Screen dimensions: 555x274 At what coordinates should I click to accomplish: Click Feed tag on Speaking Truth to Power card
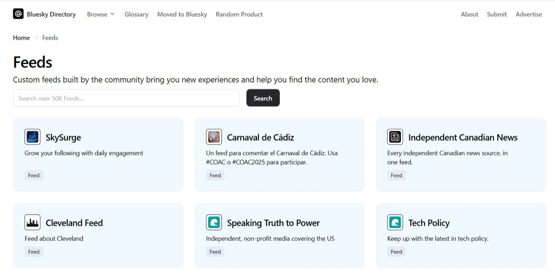(x=215, y=252)
